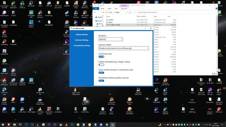Open NiceHash QuickMiner desktop icon
This screenshot has width=226, height=127.
tap(130, 110)
